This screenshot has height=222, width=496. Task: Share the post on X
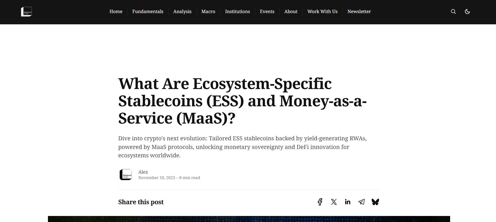pyautogui.click(x=334, y=202)
